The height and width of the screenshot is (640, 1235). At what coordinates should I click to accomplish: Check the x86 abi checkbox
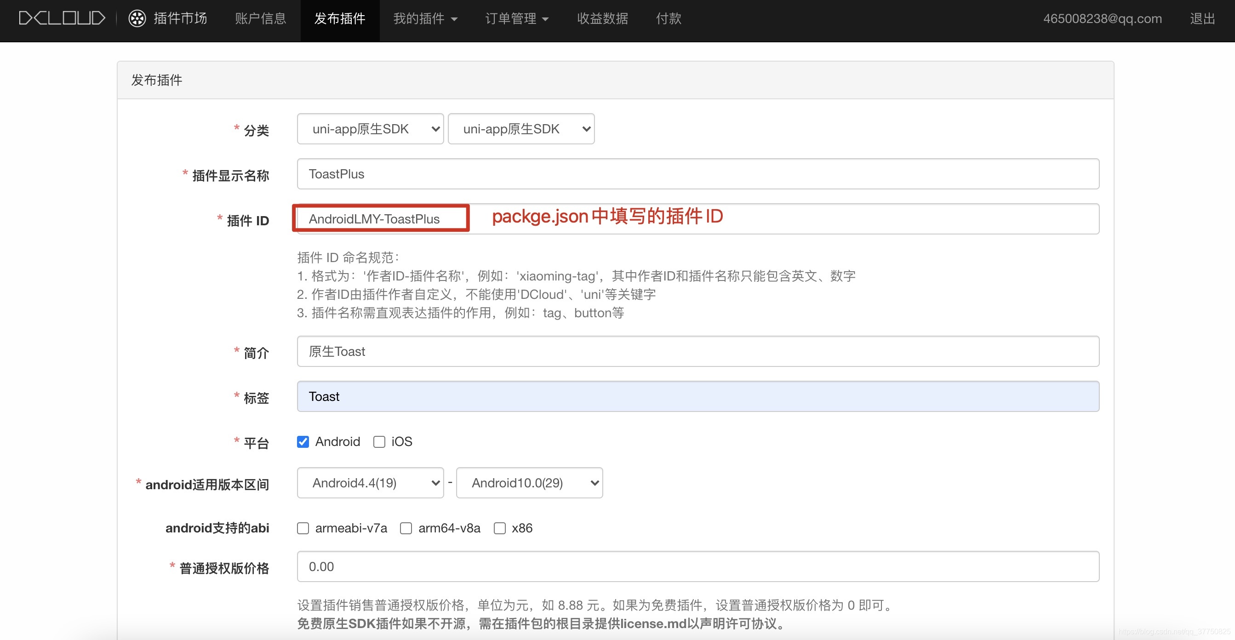(x=499, y=528)
